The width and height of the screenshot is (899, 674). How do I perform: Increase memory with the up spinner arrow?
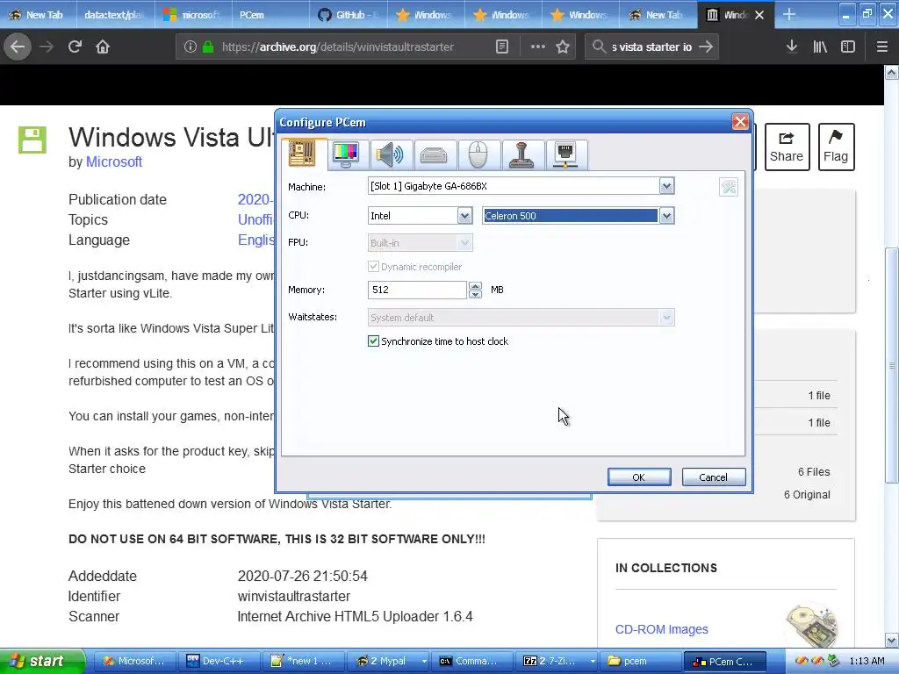475,285
